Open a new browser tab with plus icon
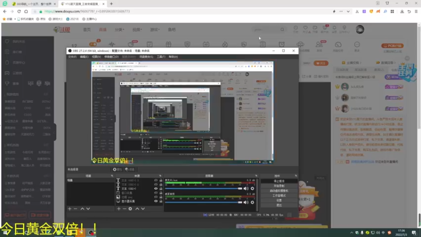Viewport: 421px width, 237px height. (x=111, y=4)
